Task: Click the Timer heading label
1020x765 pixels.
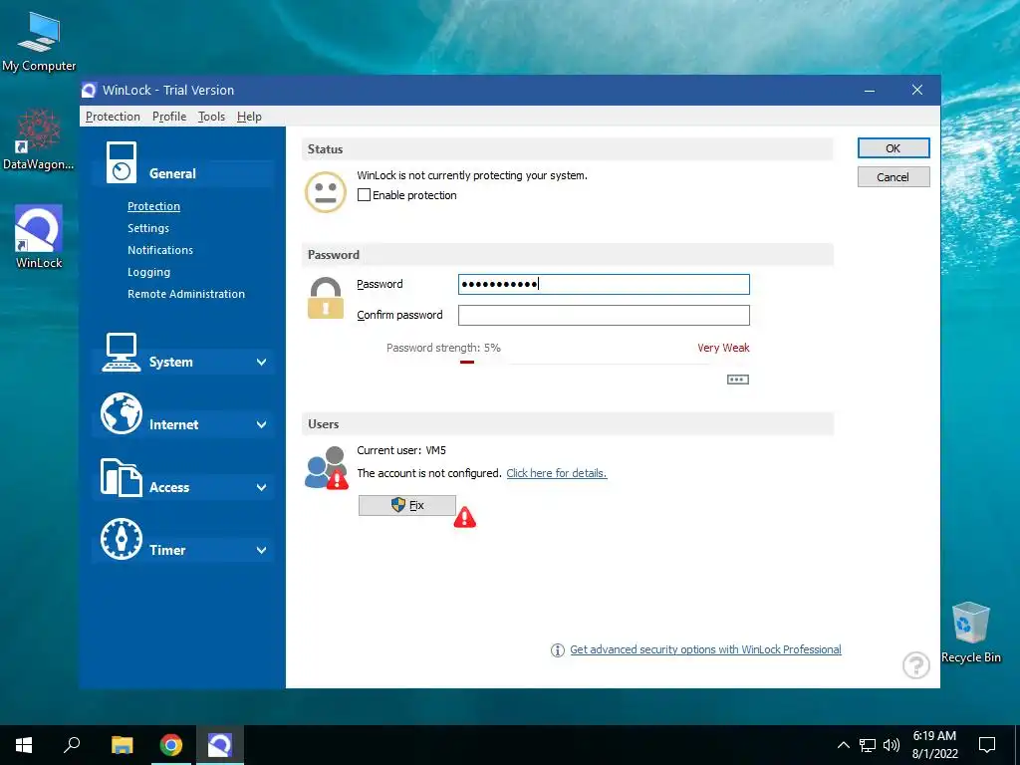Action: [167, 550]
